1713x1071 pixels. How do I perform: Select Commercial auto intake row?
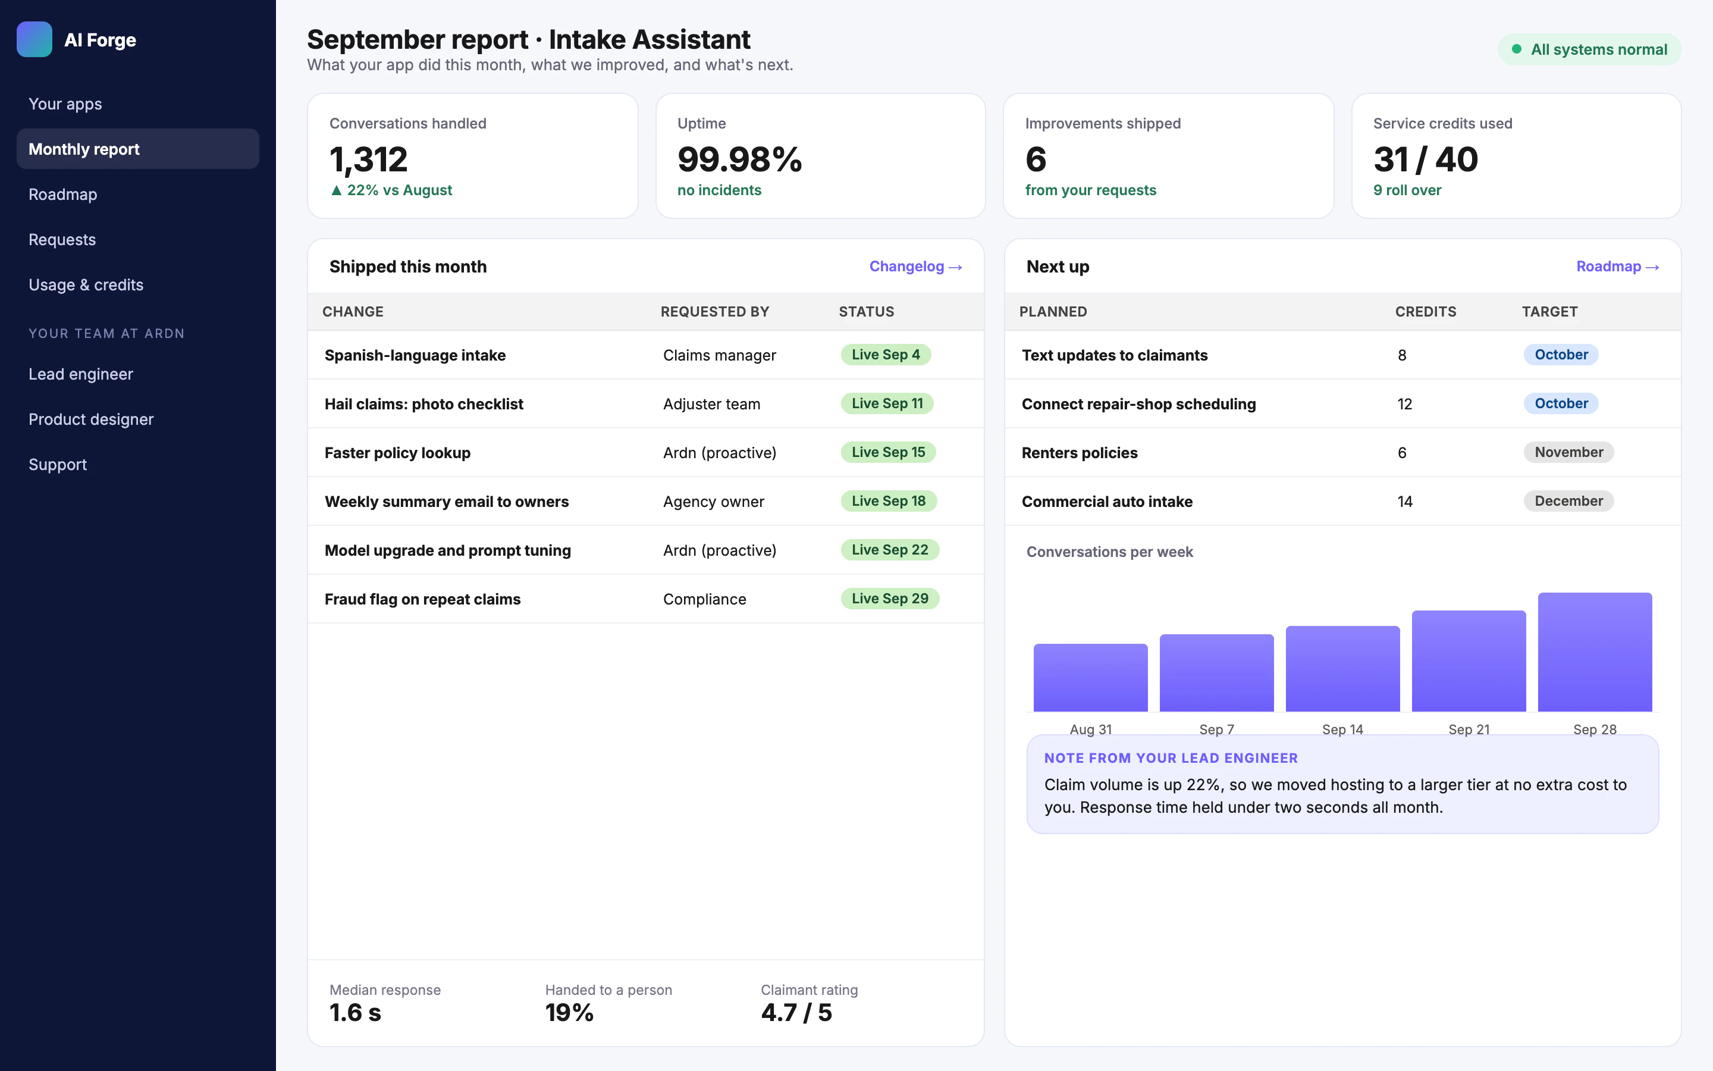coord(1342,502)
